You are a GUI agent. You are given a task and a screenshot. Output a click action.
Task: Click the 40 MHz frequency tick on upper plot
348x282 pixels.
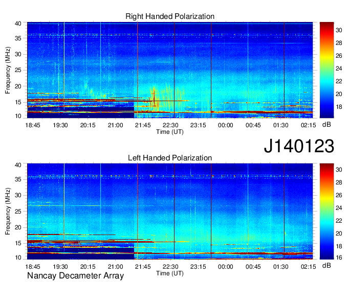coord(18,24)
